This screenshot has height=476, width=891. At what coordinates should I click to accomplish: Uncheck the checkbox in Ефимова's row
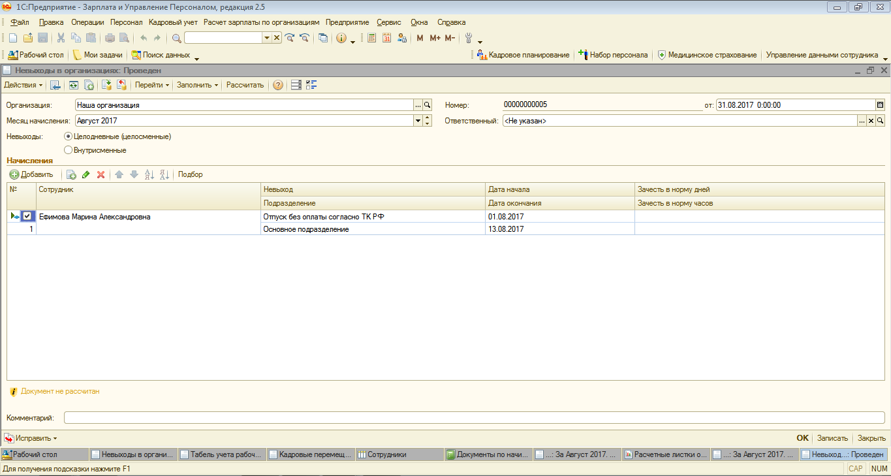pos(27,216)
